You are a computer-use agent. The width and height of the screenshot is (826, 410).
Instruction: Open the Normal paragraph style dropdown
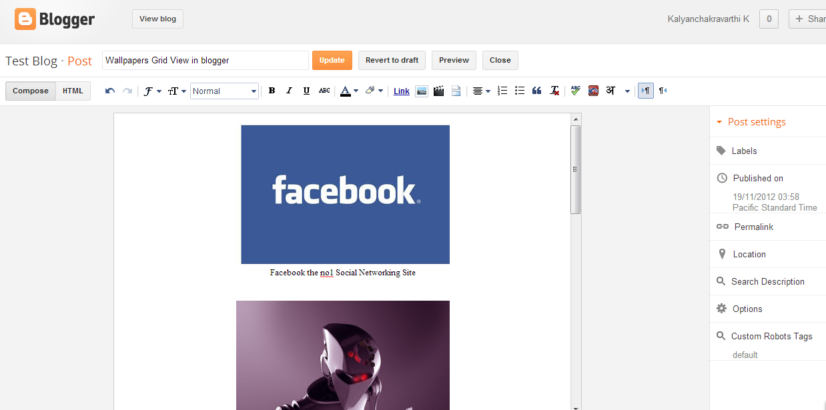[x=224, y=91]
